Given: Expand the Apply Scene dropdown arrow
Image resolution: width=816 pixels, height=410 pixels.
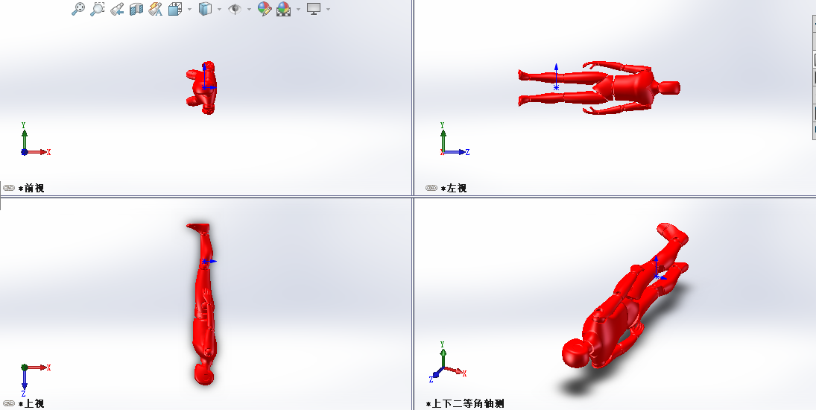Looking at the screenshot, I should [298, 10].
